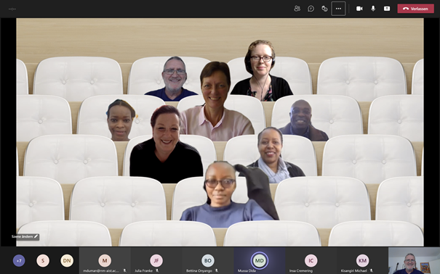The image size is (440, 274).
Task: Open the mduman participant tile
Action: (105, 260)
